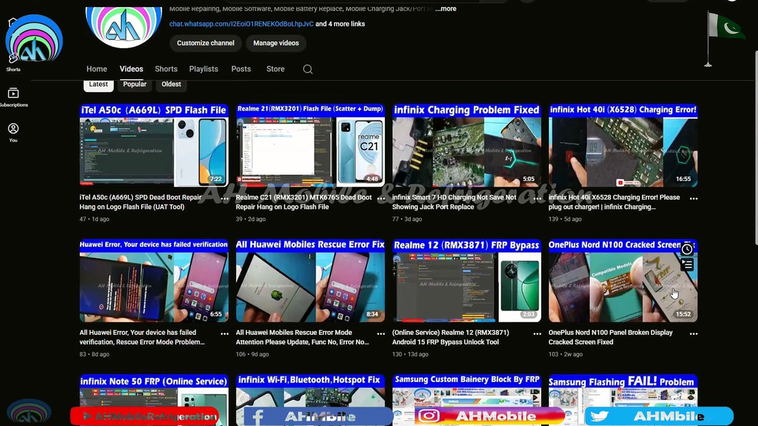Open All Huawei Mobiles Rescue Error Fix thumbnail
The image size is (758, 426).
[x=310, y=280]
